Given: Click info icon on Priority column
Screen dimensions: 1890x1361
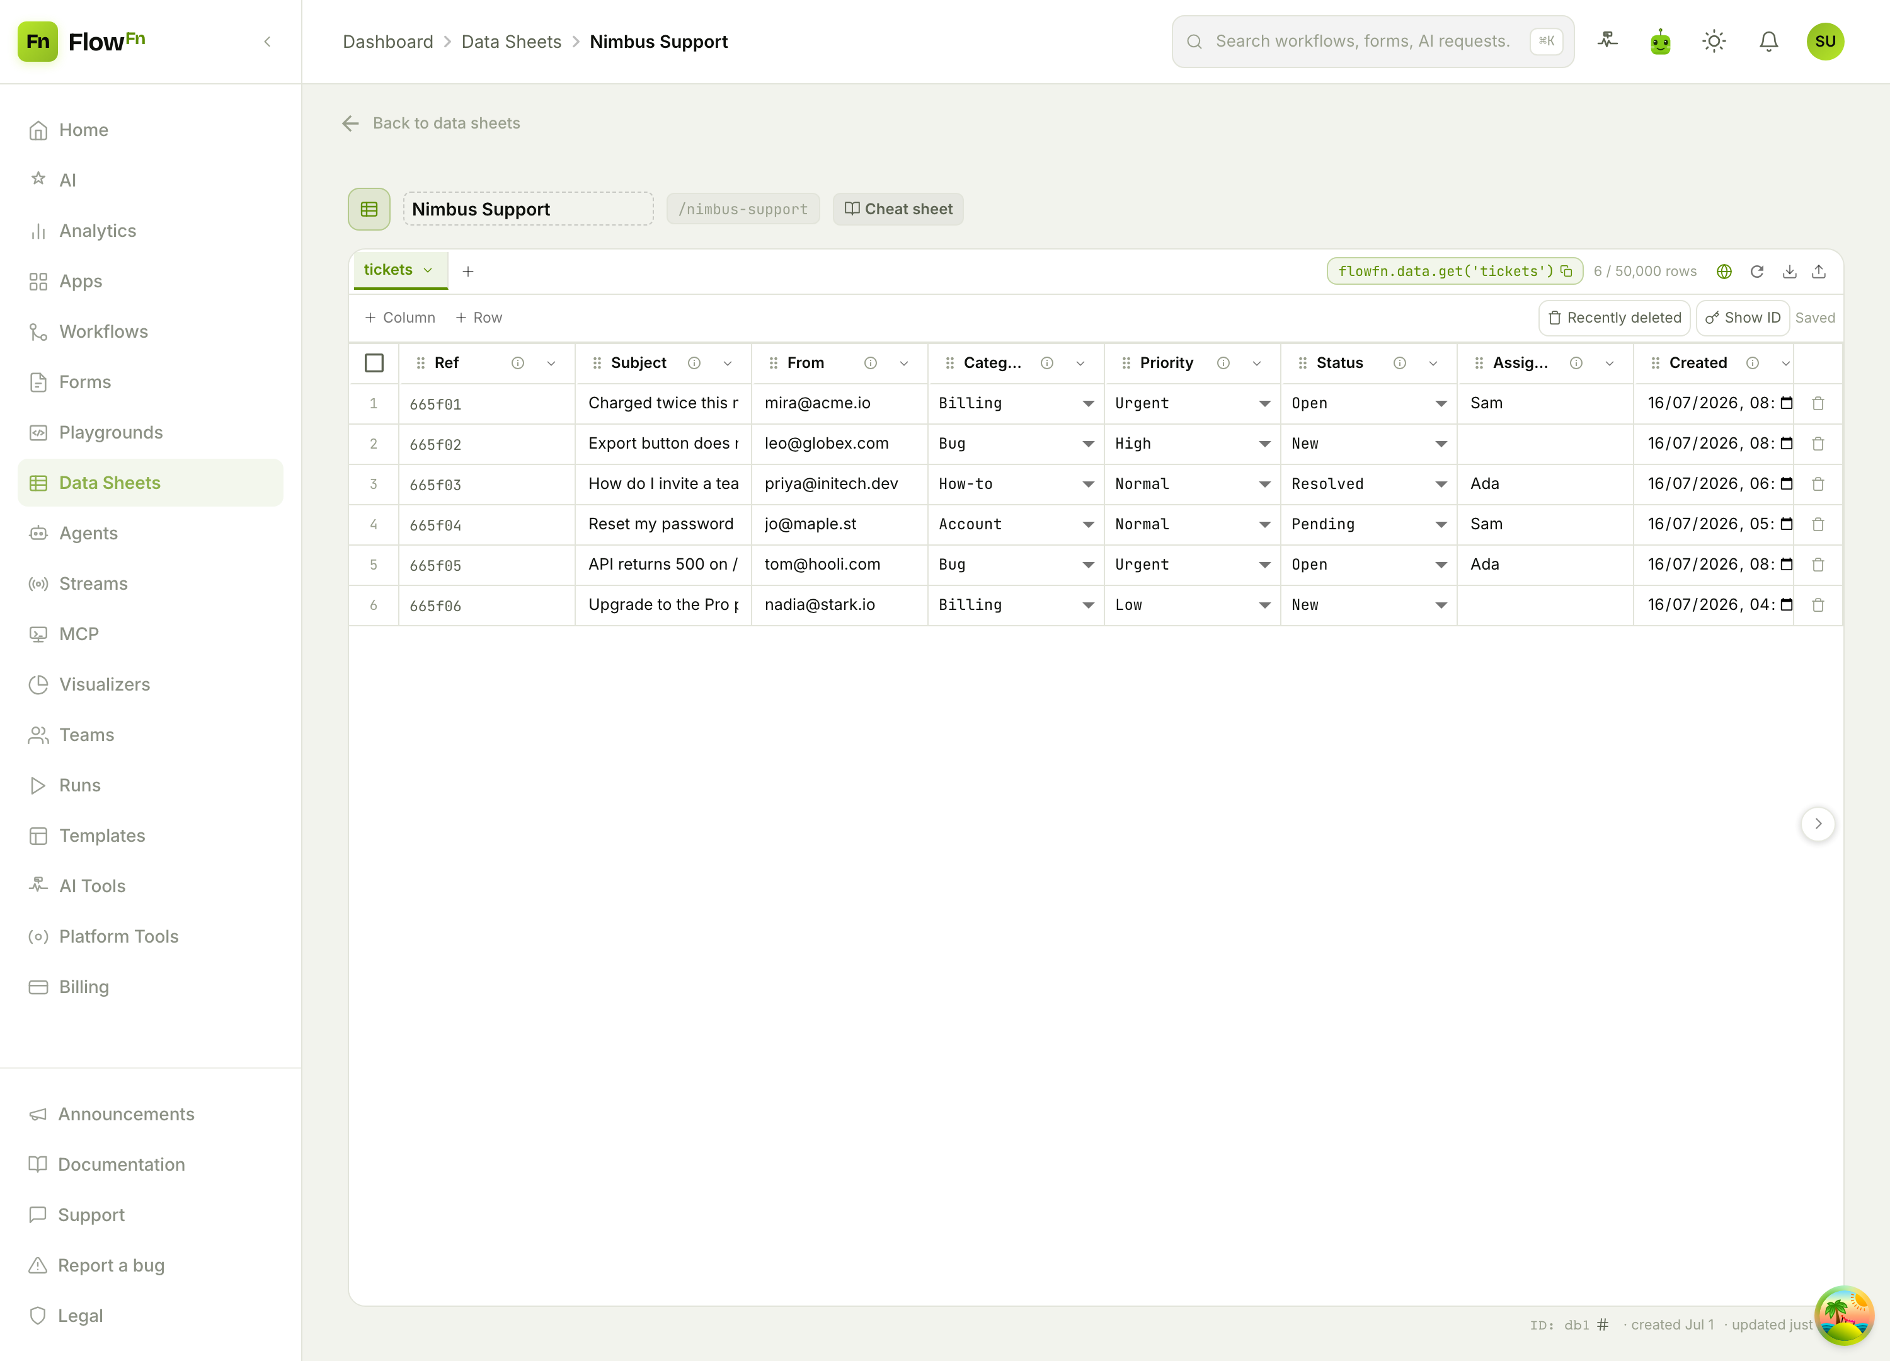Looking at the screenshot, I should pos(1223,364).
